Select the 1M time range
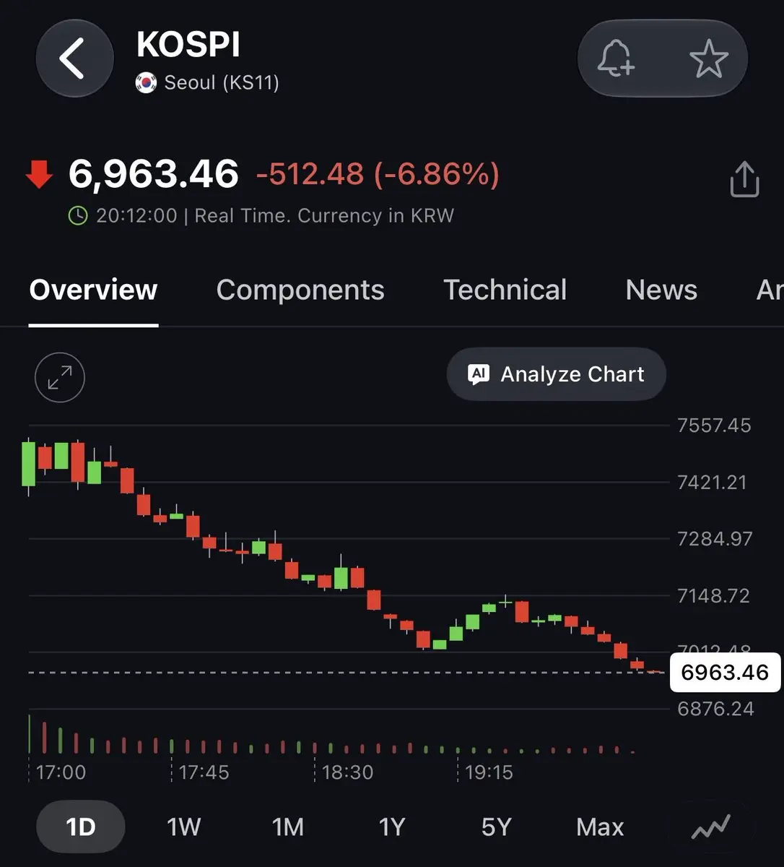This screenshot has width=784, height=867. pyautogui.click(x=288, y=827)
